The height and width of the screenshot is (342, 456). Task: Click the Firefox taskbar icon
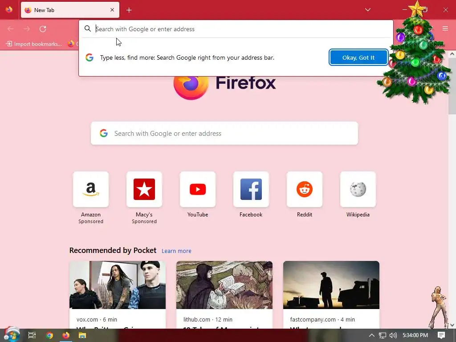[x=66, y=335]
